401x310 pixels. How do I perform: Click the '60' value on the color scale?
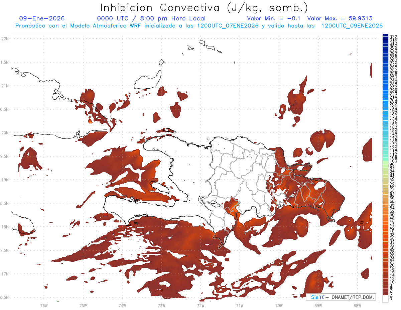pyautogui.click(x=393, y=198)
